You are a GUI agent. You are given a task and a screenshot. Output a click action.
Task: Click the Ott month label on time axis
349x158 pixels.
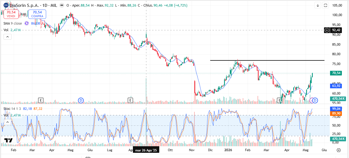(170, 150)
